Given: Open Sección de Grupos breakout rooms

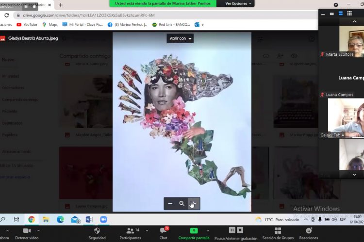Looking at the screenshot, I should (278, 233).
